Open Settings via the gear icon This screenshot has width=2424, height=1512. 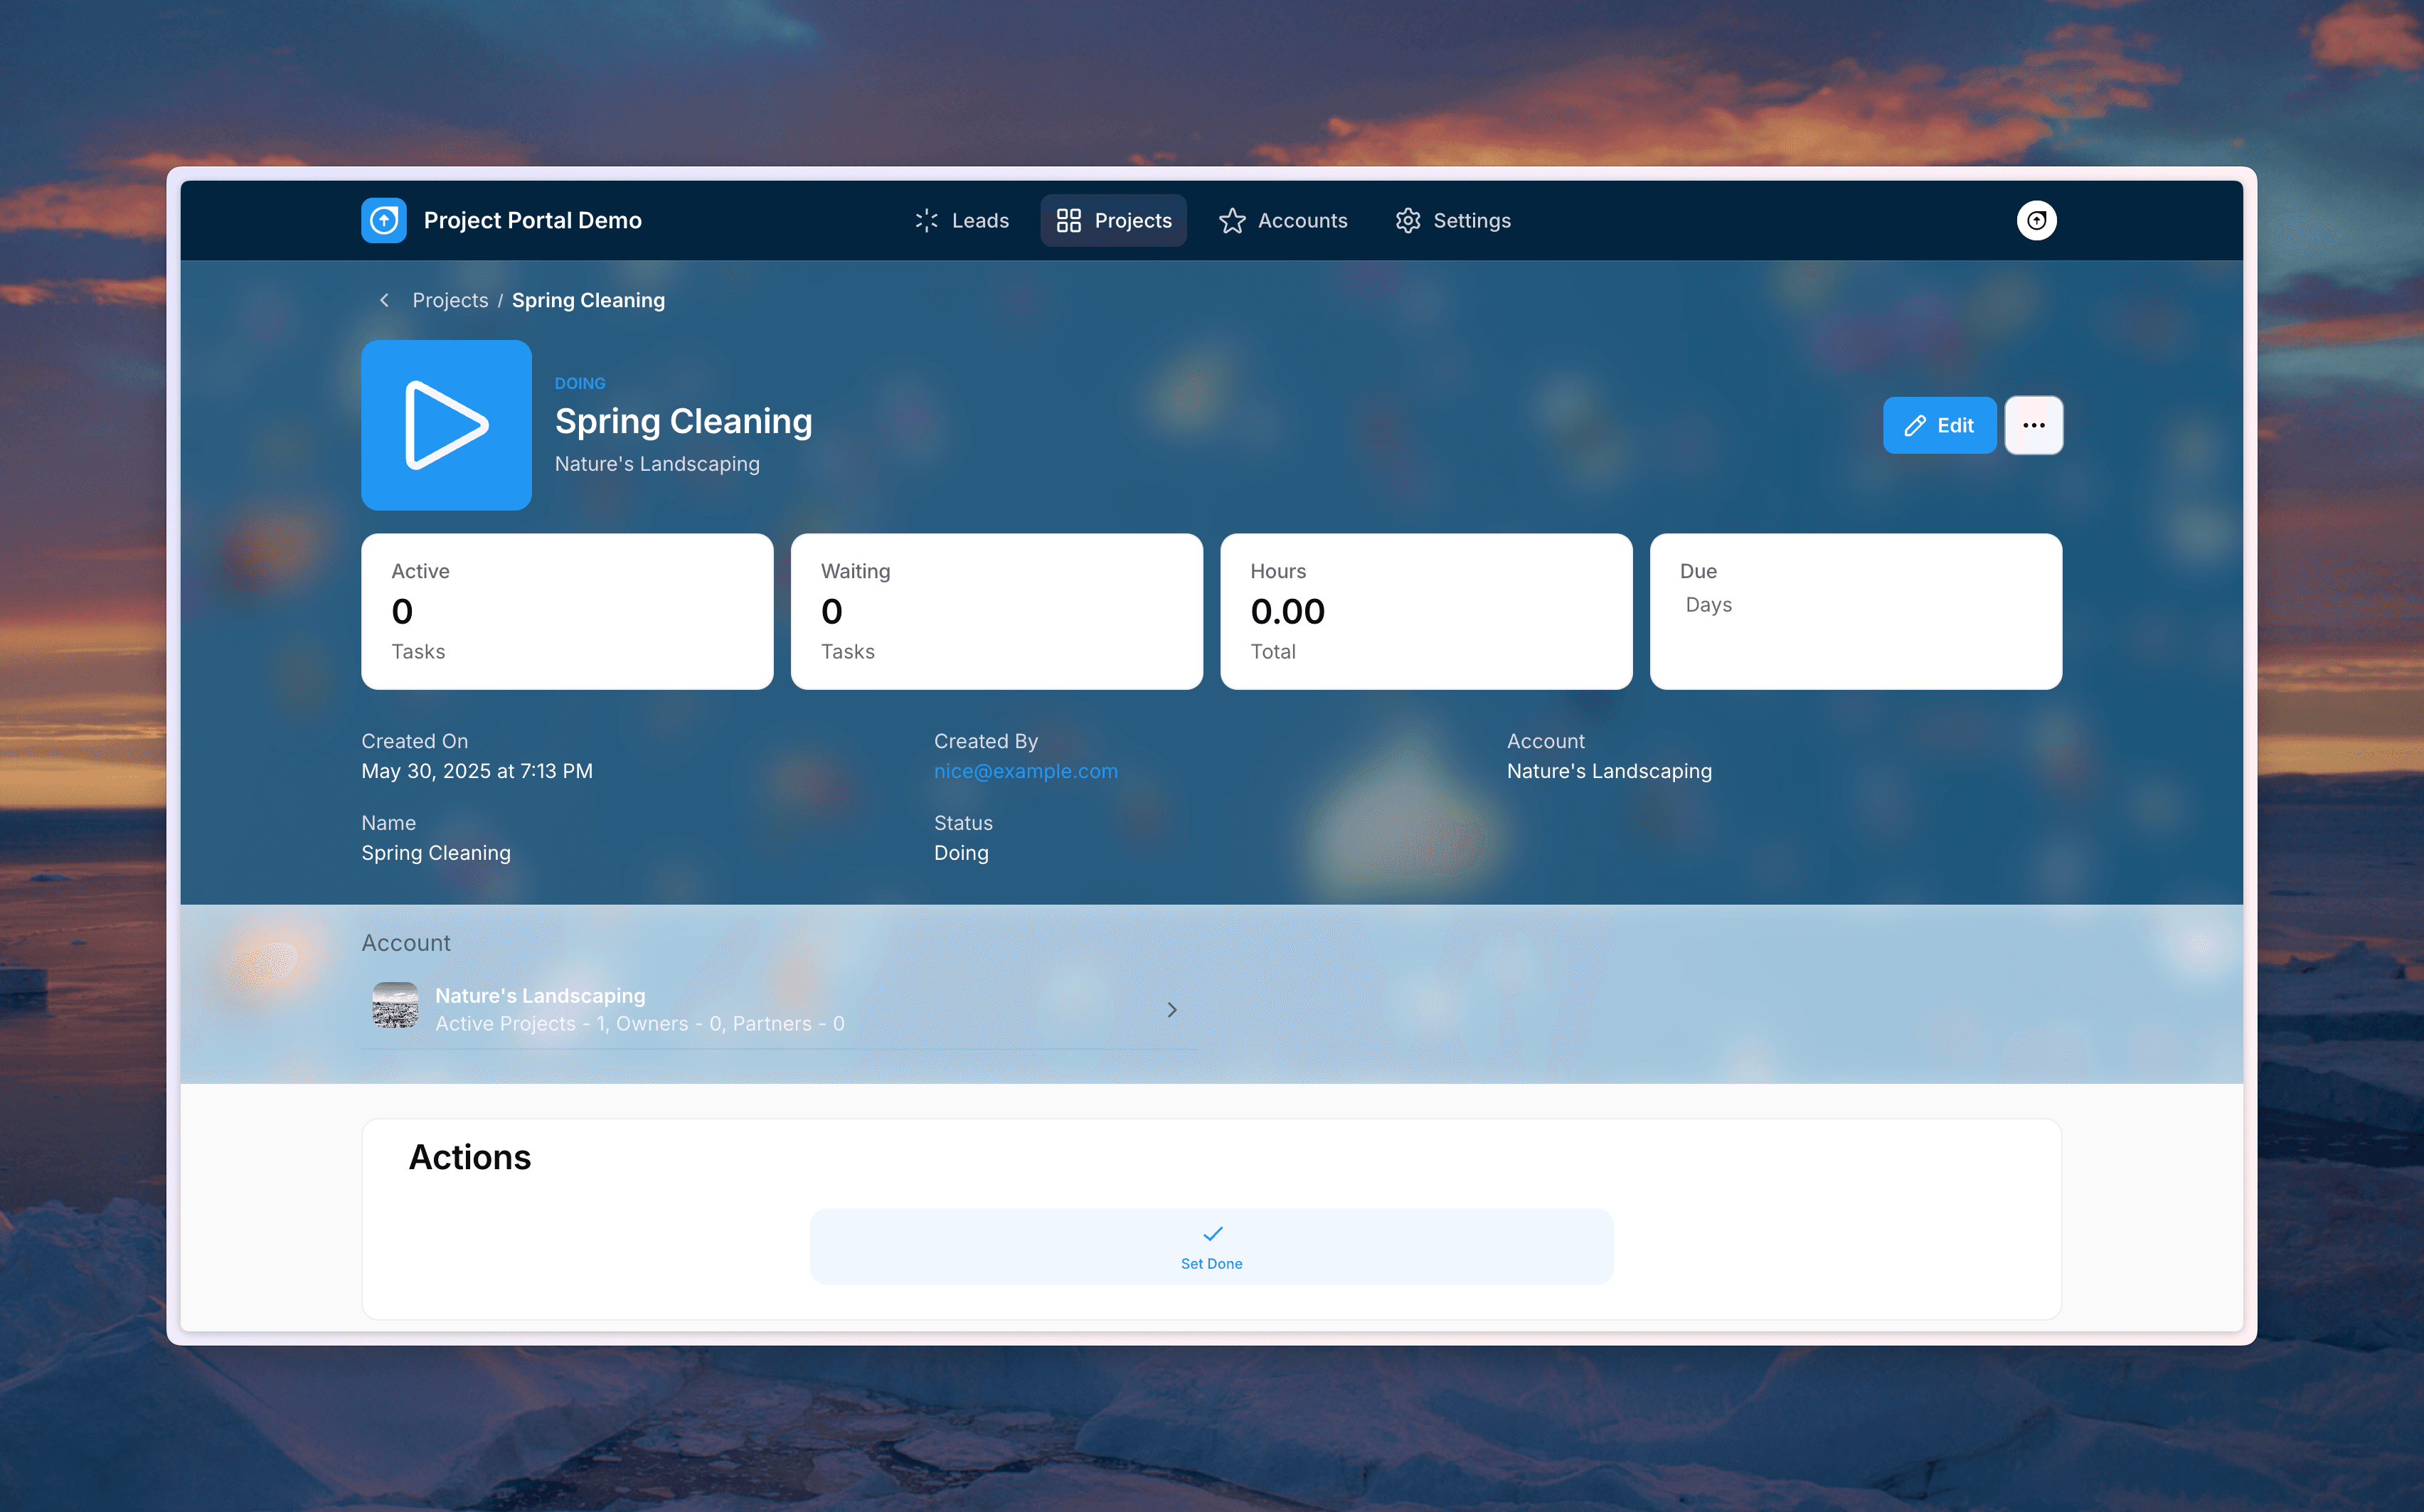[x=1408, y=220]
